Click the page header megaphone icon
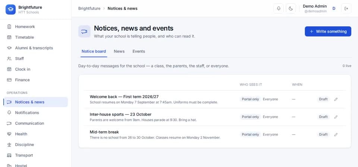The width and height of the screenshot is (358, 167). [84, 31]
